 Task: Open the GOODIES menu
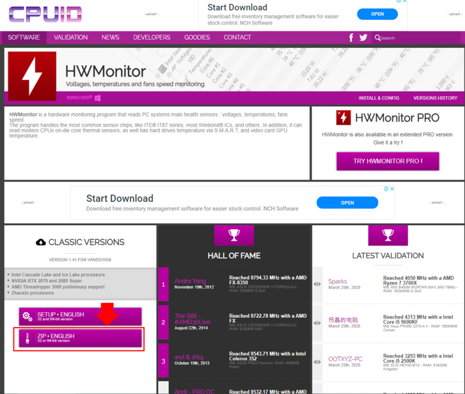pyautogui.click(x=197, y=37)
